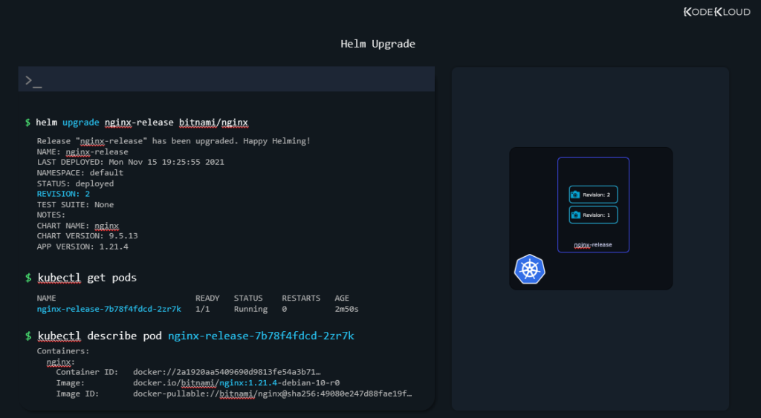Click the Image ID docker-pullable value
The height and width of the screenshot is (418, 761).
[272, 393]
